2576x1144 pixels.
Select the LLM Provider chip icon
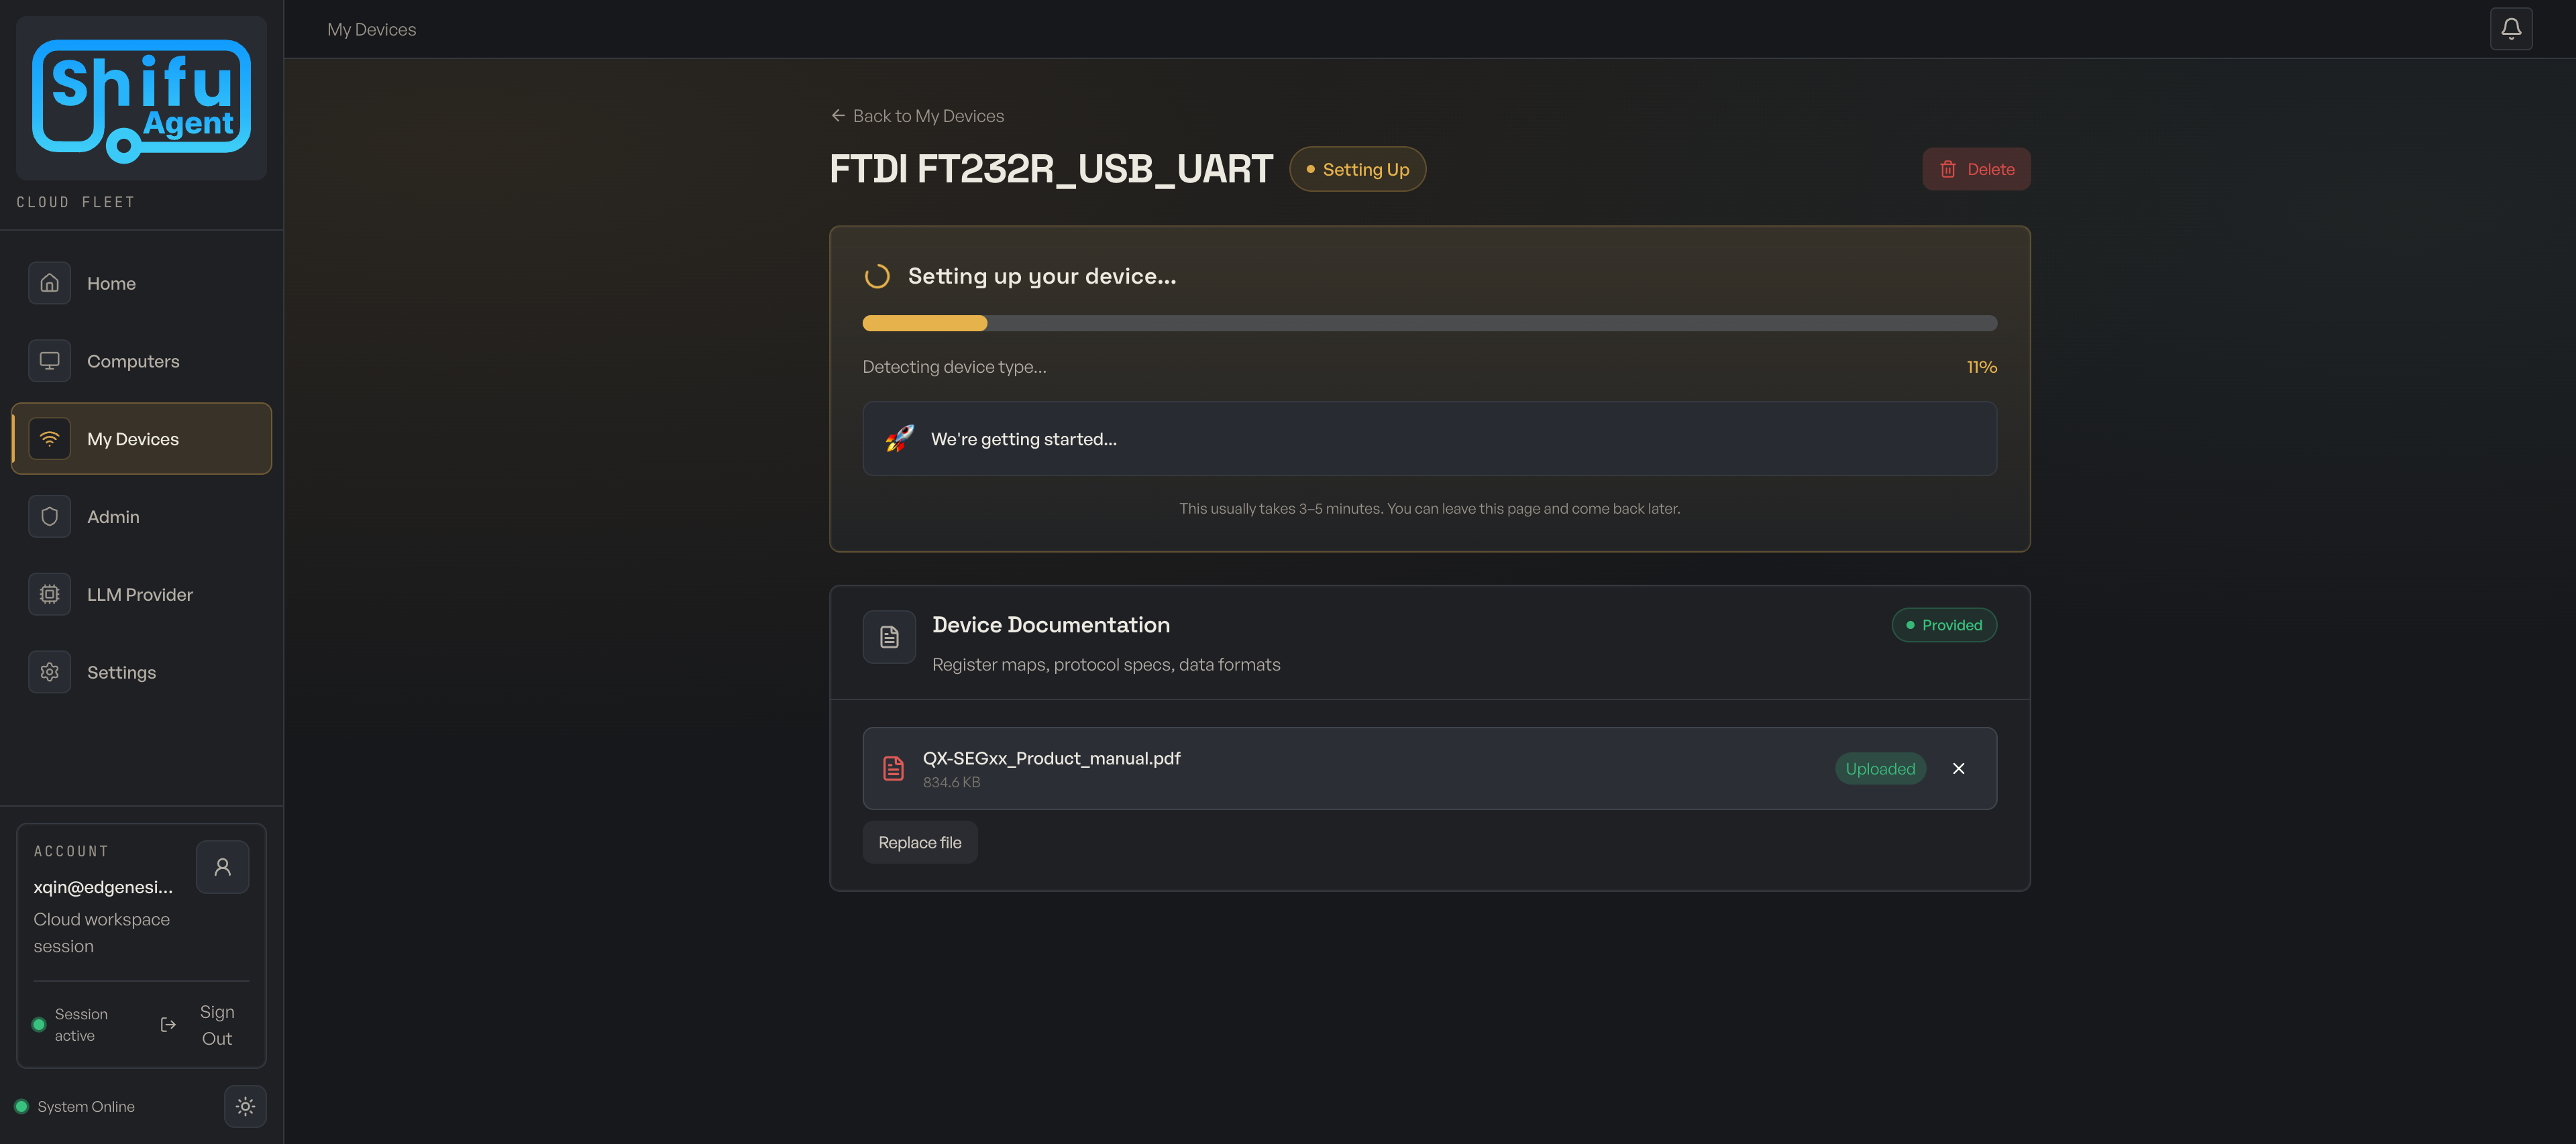point(49,593)
